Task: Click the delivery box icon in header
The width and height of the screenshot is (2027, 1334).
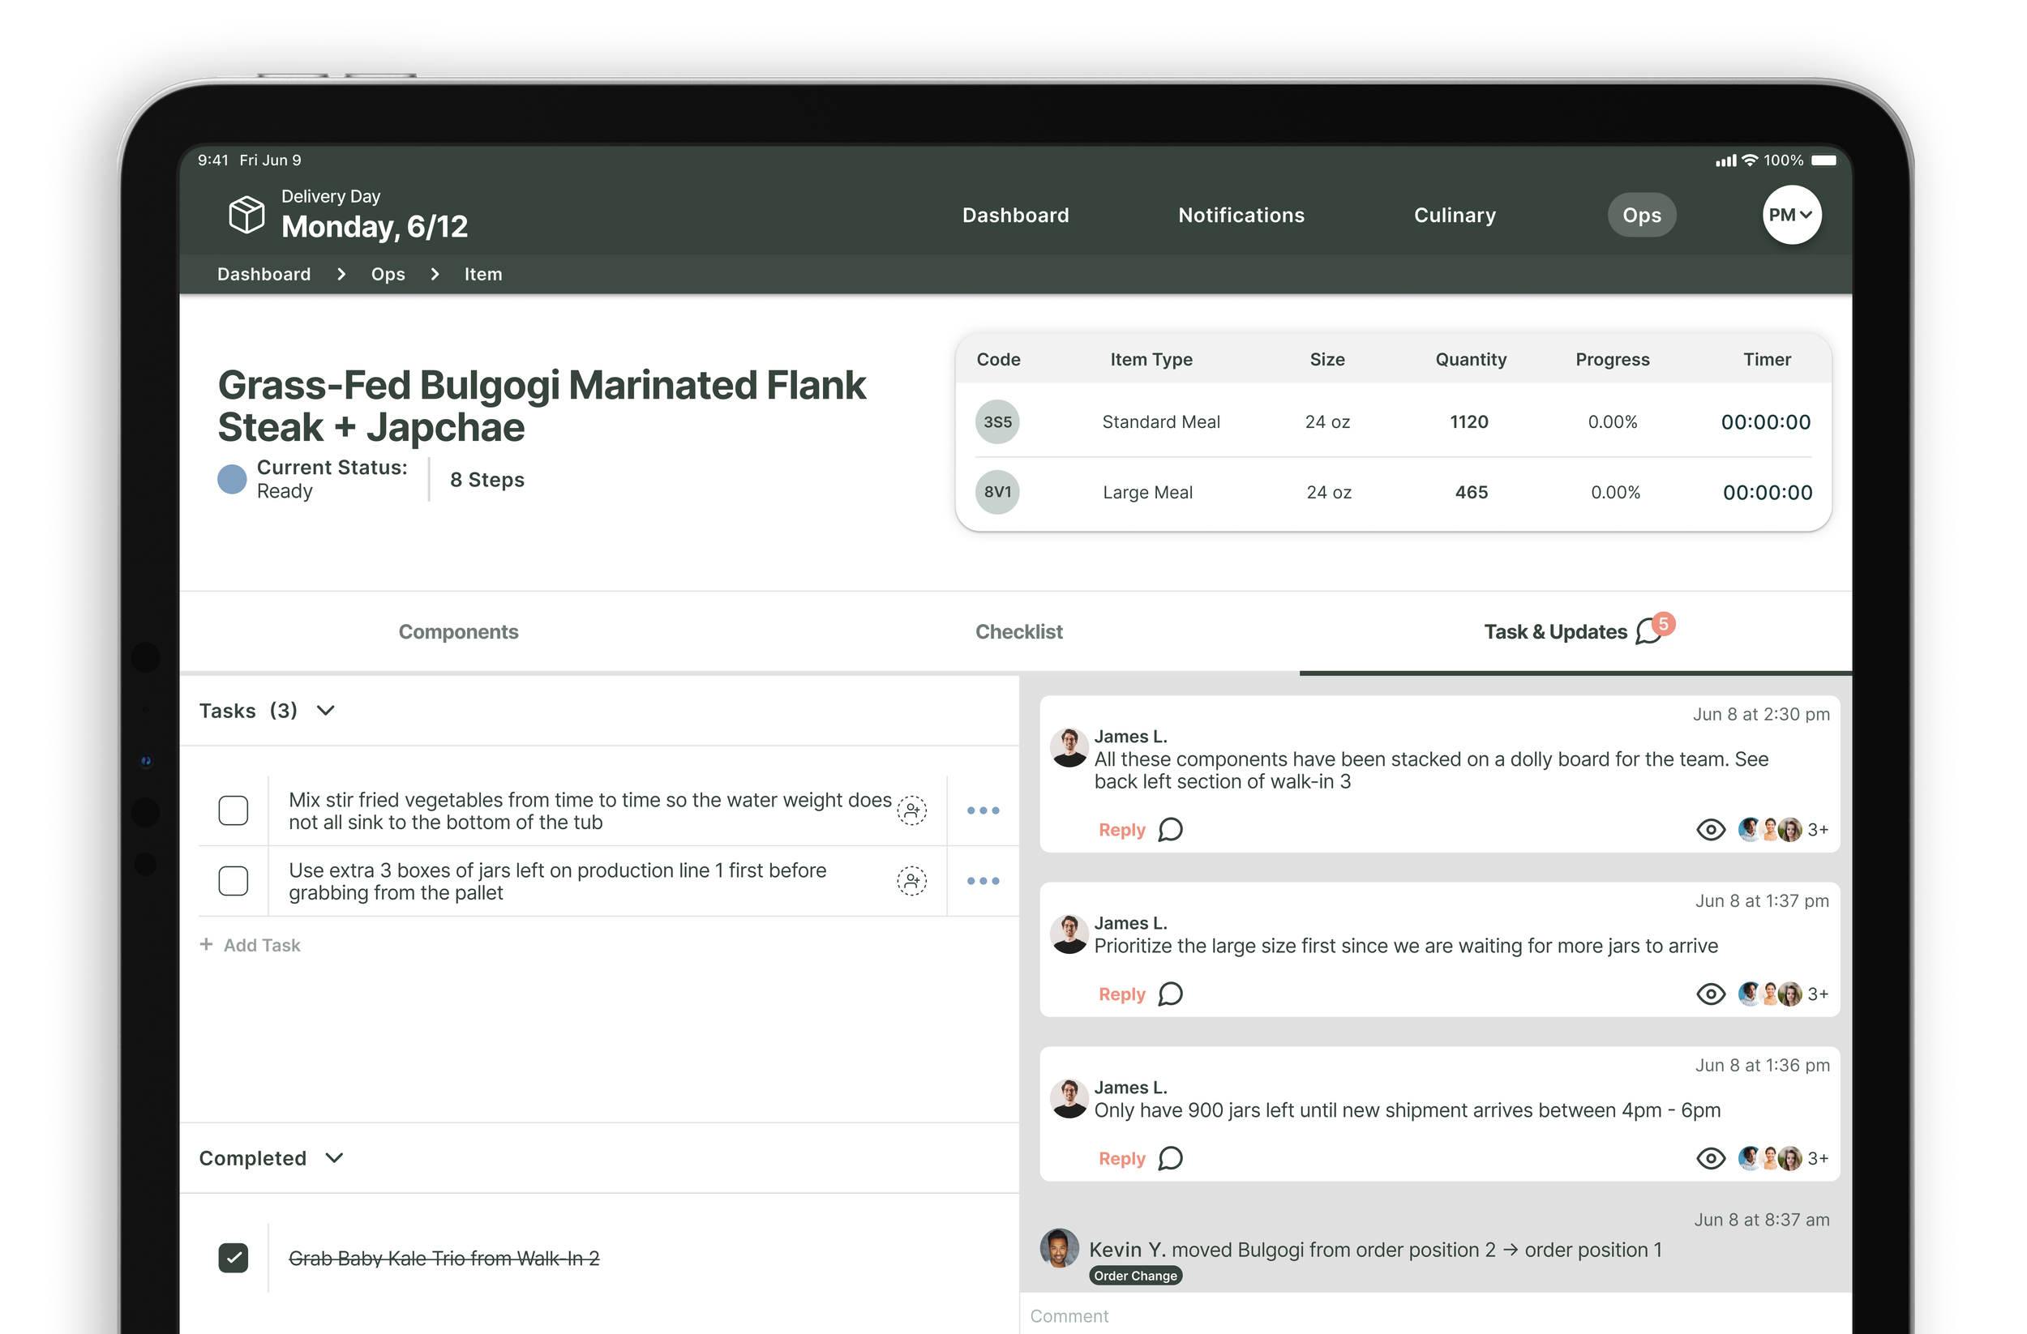Action: point(246,215)
